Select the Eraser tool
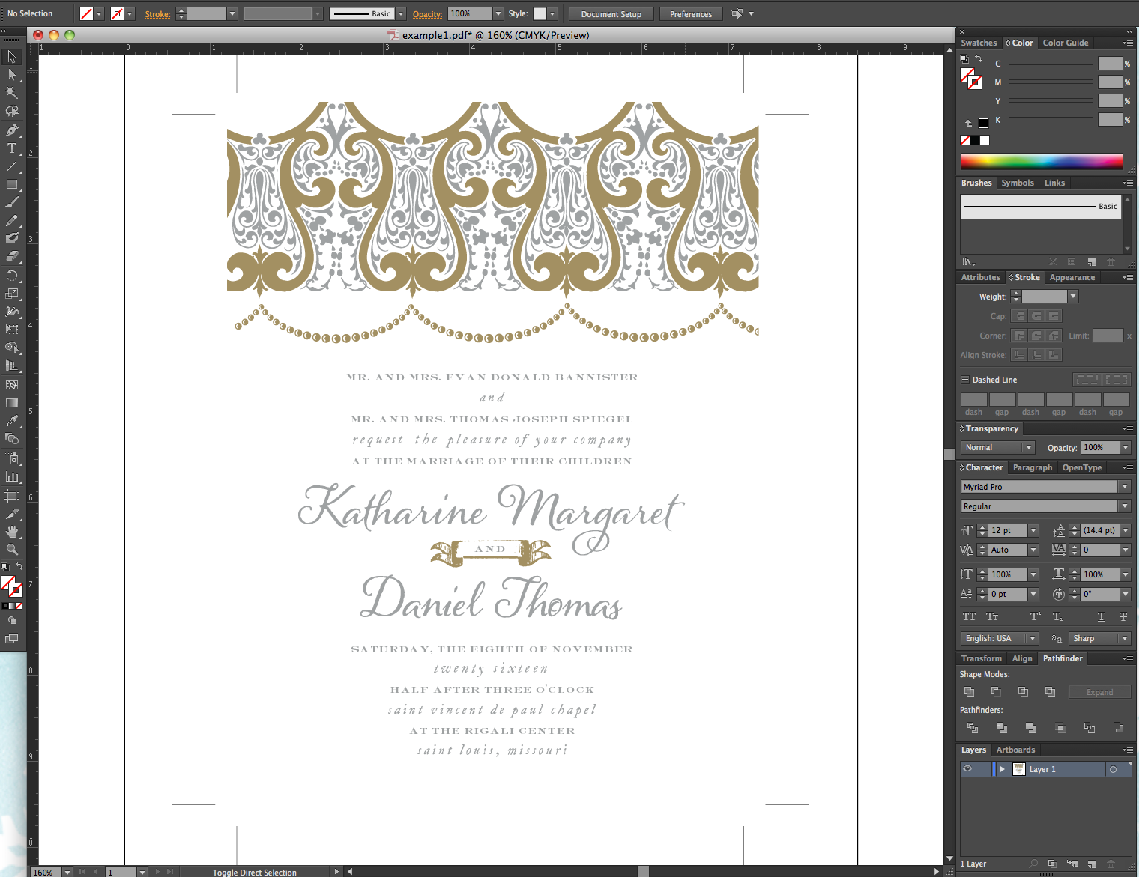The width and height of the screenshot is (1139, 877). click(12, 257)
